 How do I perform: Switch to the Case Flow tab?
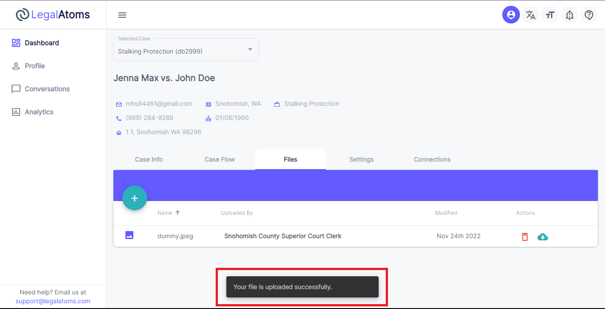(x=220, y=159)
